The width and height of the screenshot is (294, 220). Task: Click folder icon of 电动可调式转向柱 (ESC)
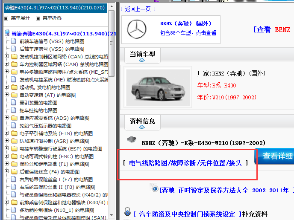click(x=14, y=156)
